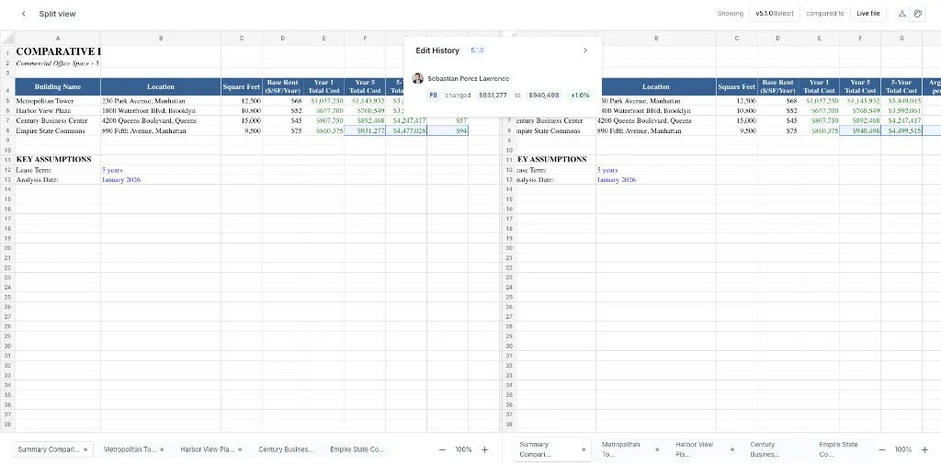This screenshot has height=465, width=941.
Task: Click the left pane Building Name header cell
Action: point(58,86)
